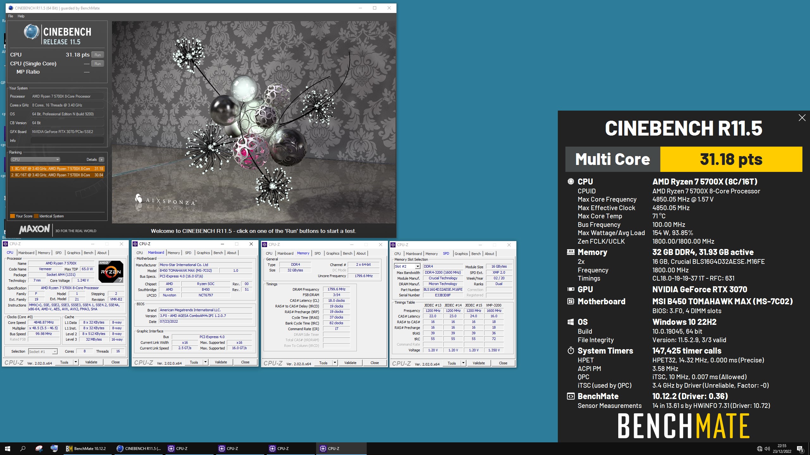Open the notification center icon
Image resolution: width=810 pixels, height=455 pixels.
(x=800, y=449)
